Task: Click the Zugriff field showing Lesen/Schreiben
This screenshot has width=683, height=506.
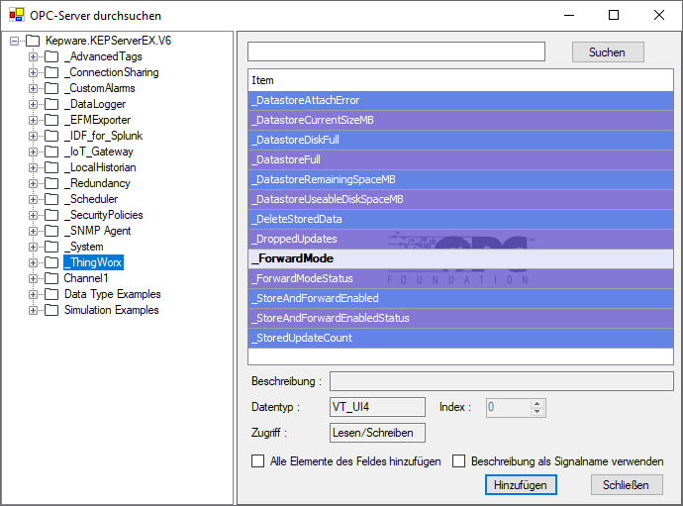Action: tap(377, 433)
